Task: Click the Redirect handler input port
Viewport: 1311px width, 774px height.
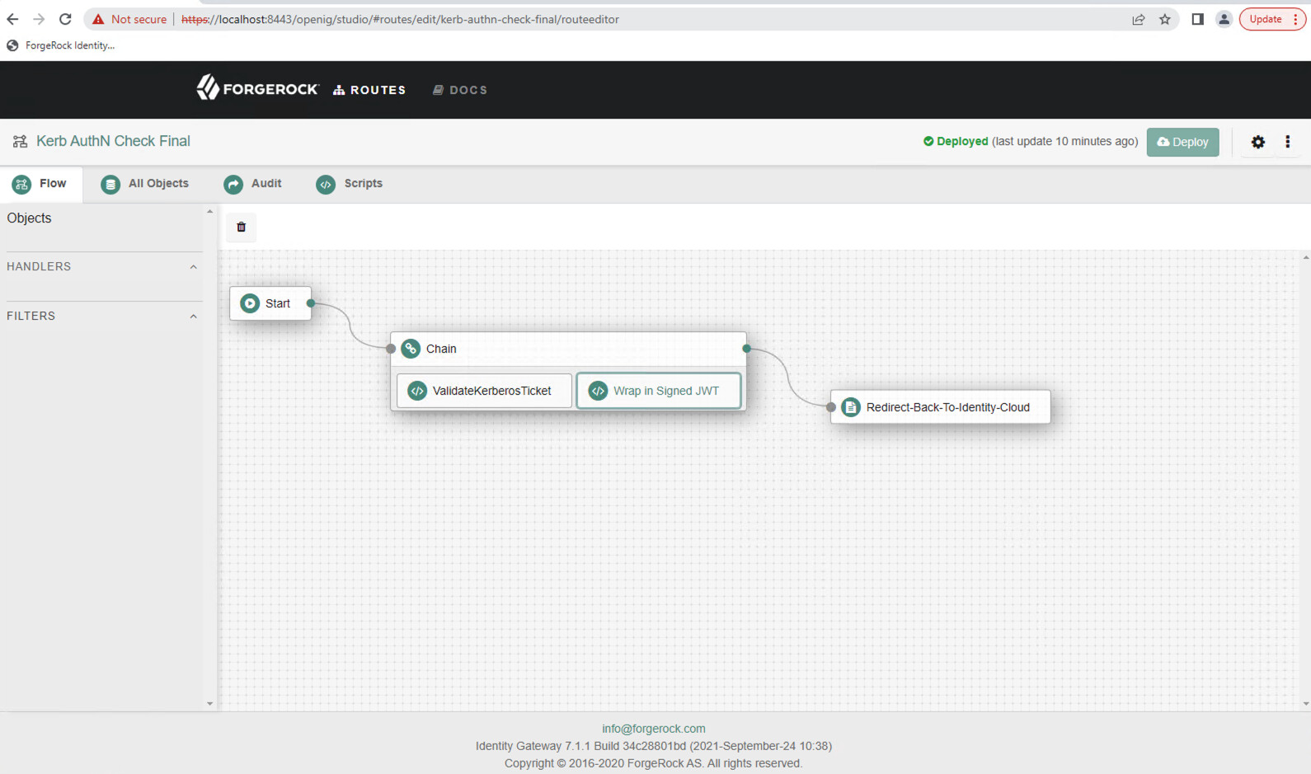Action: coord(831,407)
